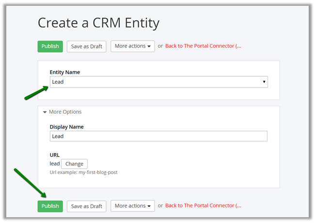Follow the Back to The Portal Connector link under the title
This screenshot has width=315, height=223.
(x=203, y=46)
